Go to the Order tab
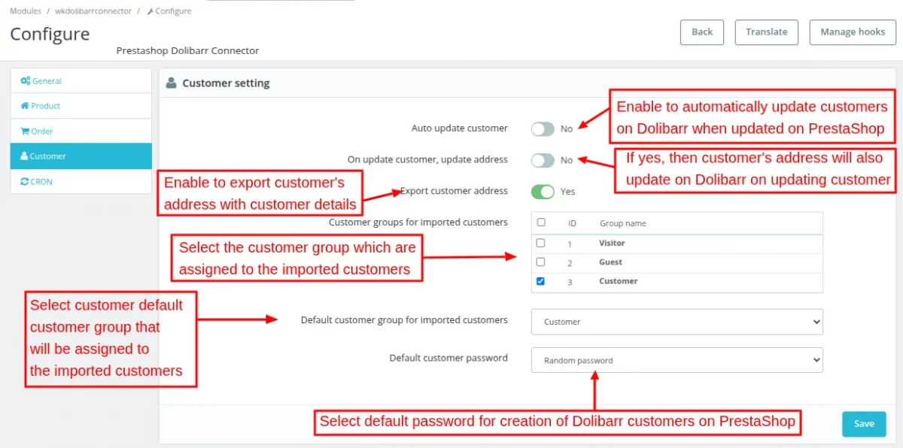Image resolution: width=903 pixels, height=448 pixels. click(x=81, y=132)
